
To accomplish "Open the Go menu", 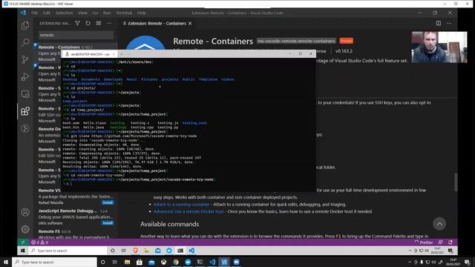I will pyautogui.click(x=95, y=13).
